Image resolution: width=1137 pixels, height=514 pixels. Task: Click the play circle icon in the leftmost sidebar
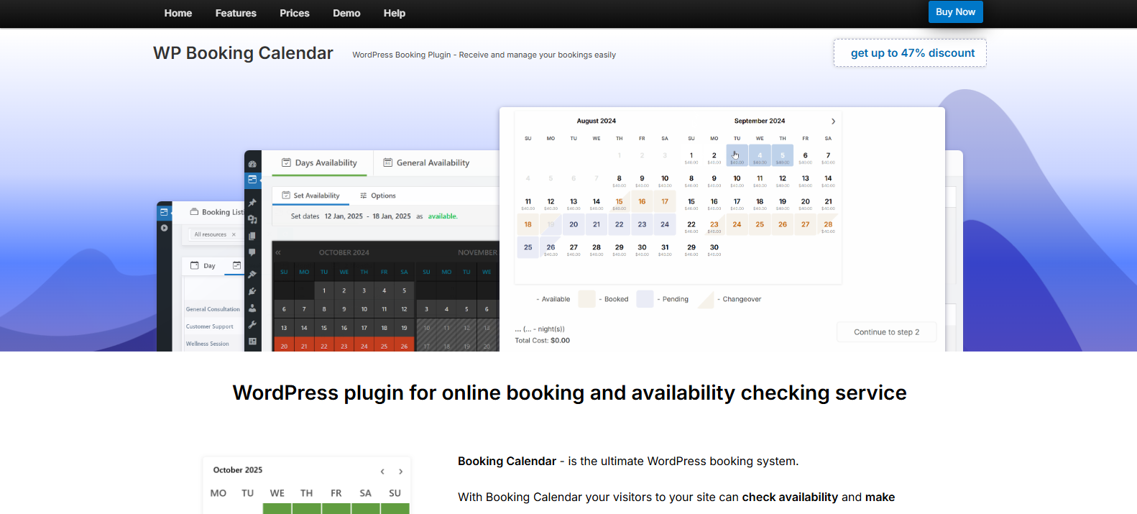164,228
